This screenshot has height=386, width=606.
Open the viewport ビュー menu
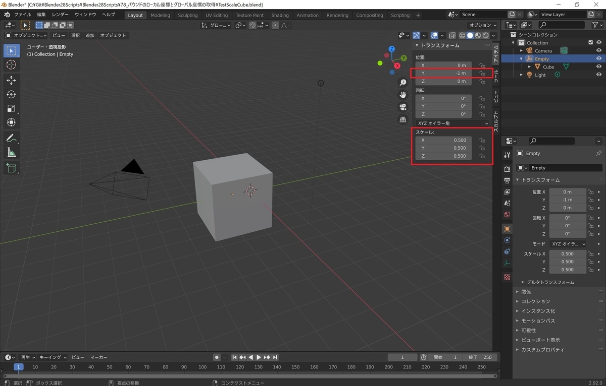(59, 35)
